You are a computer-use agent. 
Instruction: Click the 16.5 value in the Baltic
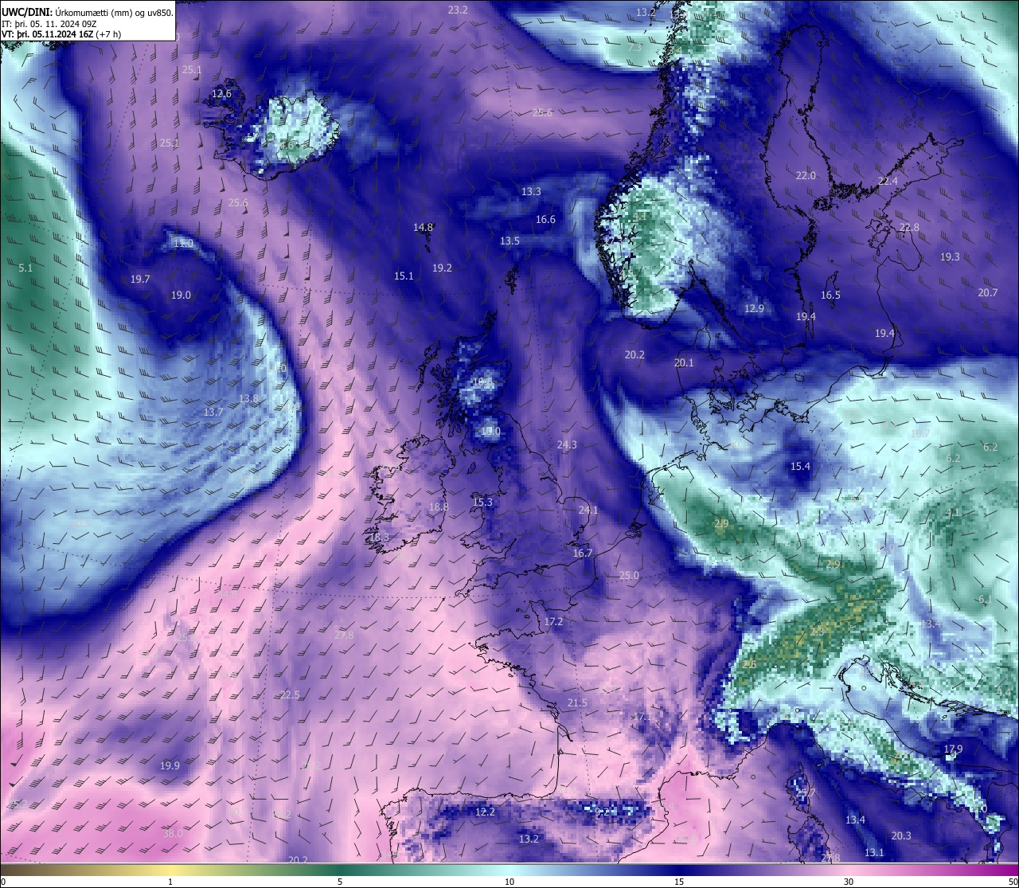pos(830,295)
